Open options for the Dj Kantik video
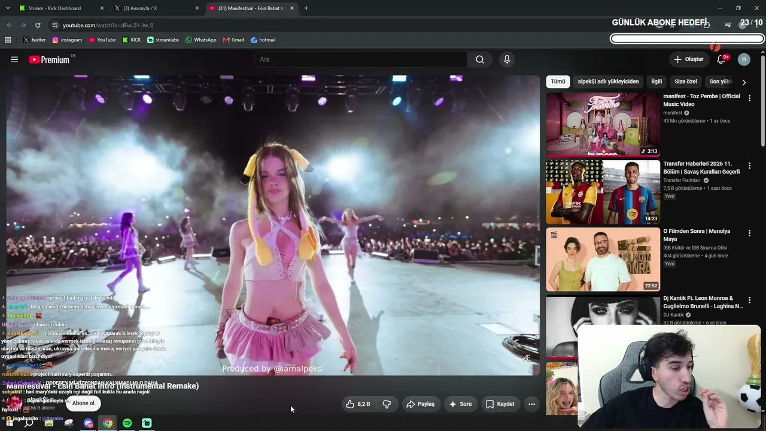Viewport: 766px width, 431px height. click(x=749, y=300)
